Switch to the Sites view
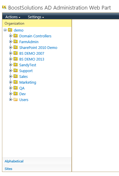Viewport: 119px width, 176px height. click(8, 169)
